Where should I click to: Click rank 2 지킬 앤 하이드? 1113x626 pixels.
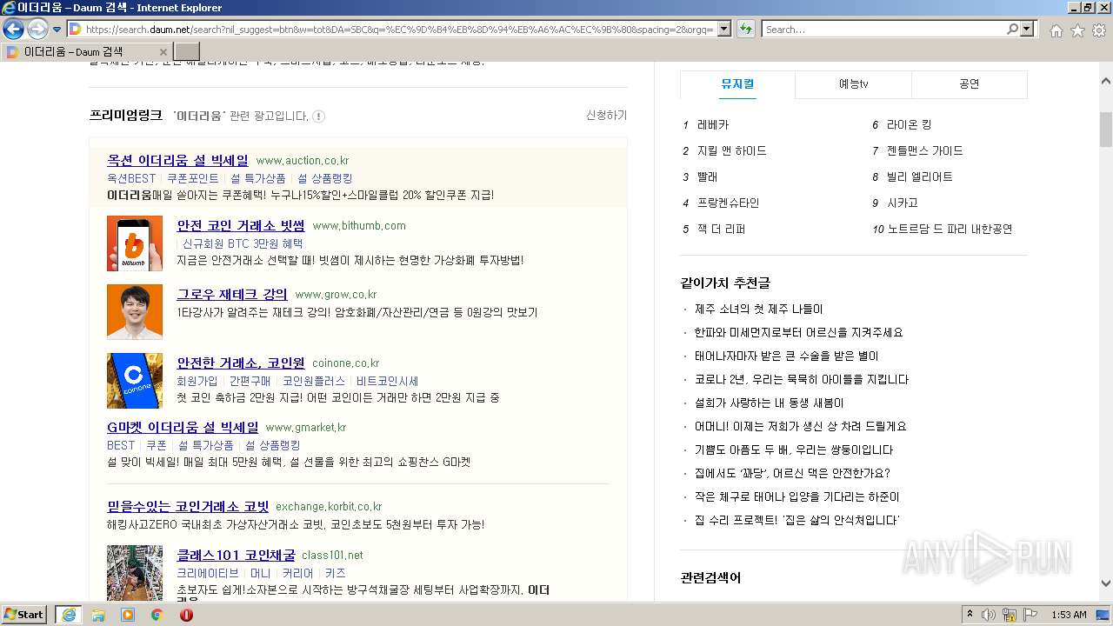[732, 150]
